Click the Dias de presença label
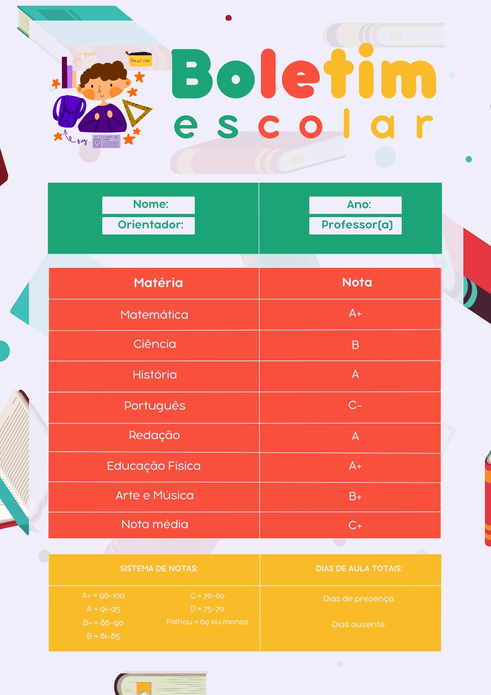 (359, 599)
